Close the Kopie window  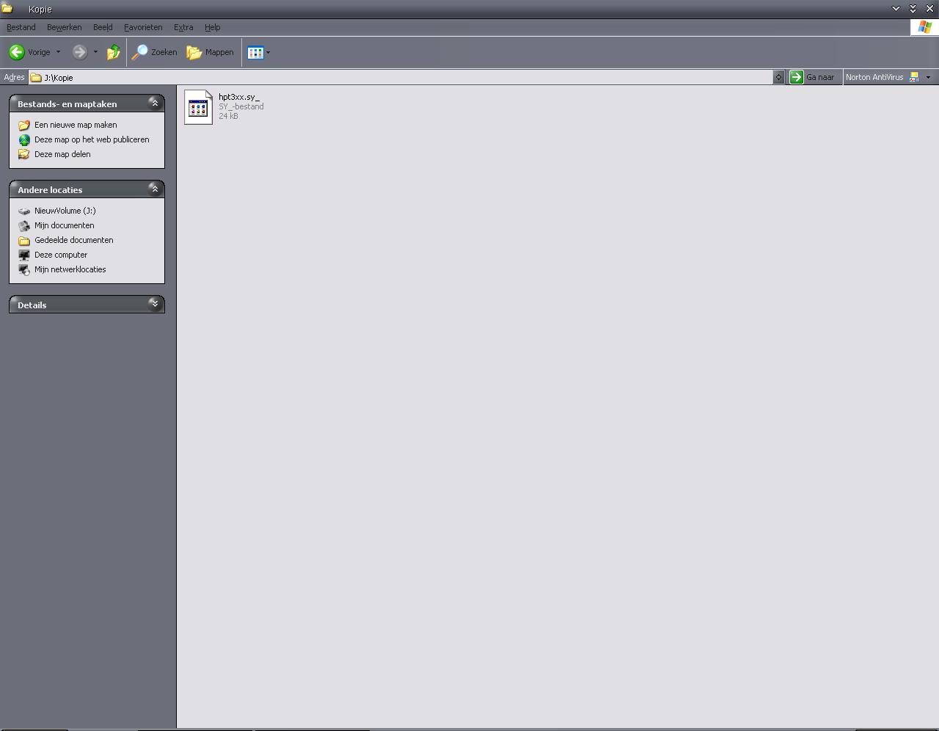pyautogui.click(x=929, y=9)
